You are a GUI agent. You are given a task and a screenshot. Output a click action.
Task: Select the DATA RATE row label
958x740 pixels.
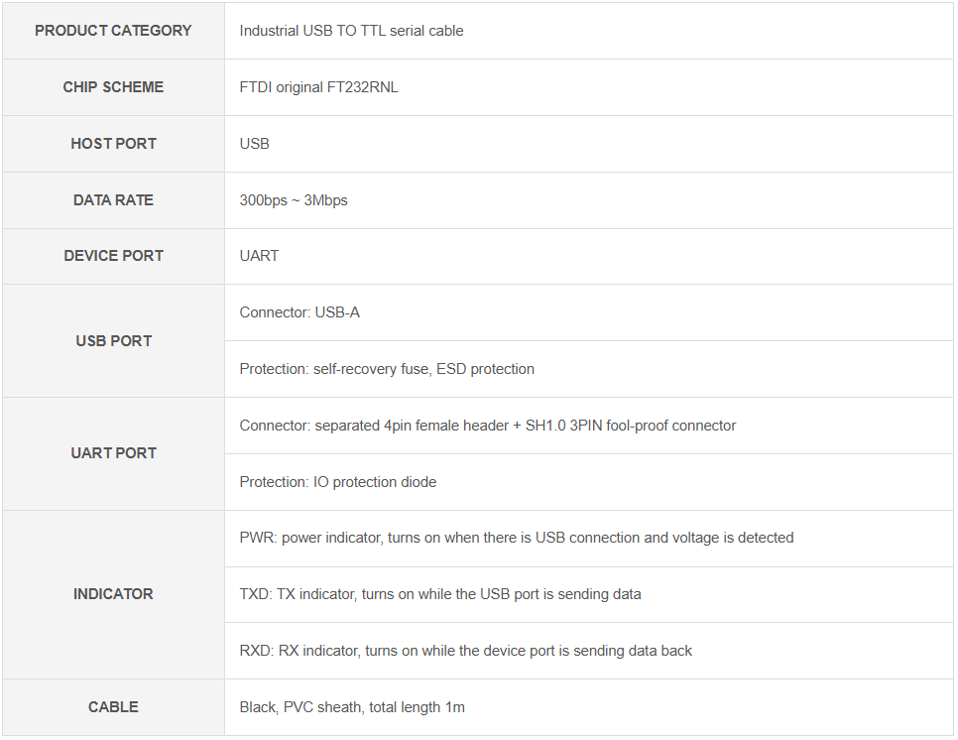click(113, 200)
